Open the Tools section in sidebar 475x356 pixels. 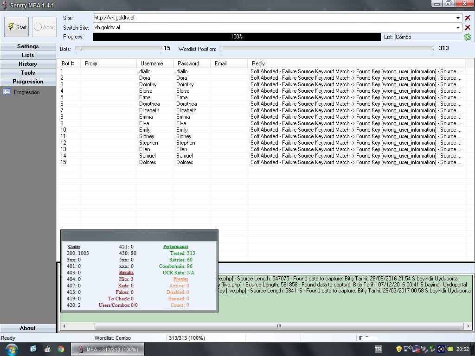pyautogui.click(x=28, y=73)
